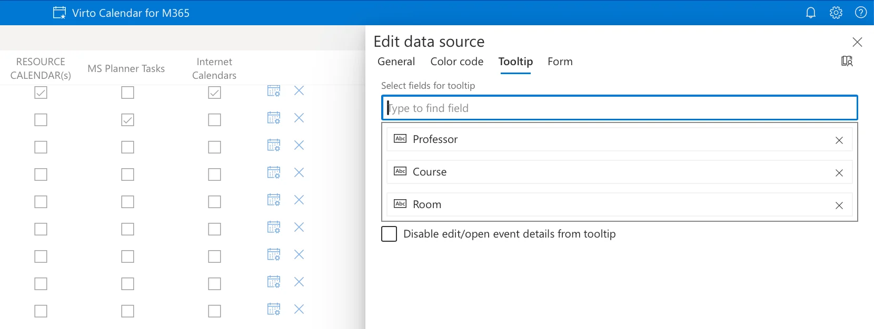Check MS Planner Tasks in the first row
This screenshot has width=874, height=329.
[x=127, y=92]
